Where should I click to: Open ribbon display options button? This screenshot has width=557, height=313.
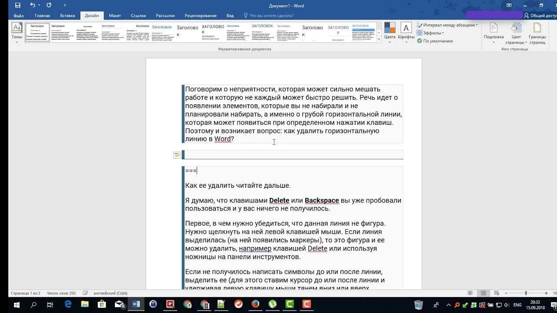point(509,5)
